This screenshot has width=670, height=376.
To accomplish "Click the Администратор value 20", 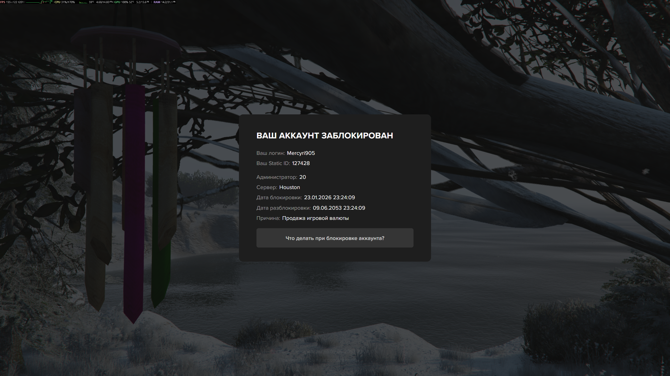I will 303,177.
